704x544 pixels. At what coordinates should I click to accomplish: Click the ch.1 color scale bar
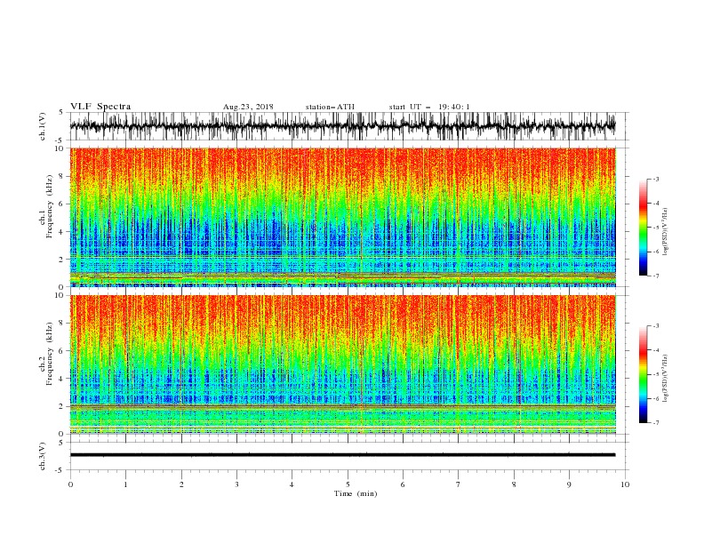[x=644, y=228]
